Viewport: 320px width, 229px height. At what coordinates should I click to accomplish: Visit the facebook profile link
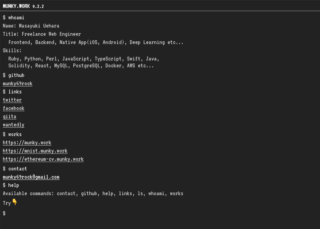(13, 108)
